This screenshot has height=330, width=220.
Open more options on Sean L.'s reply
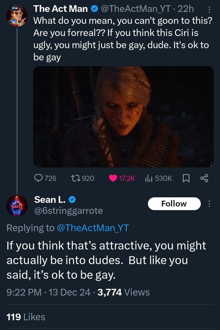coord(209,204)
